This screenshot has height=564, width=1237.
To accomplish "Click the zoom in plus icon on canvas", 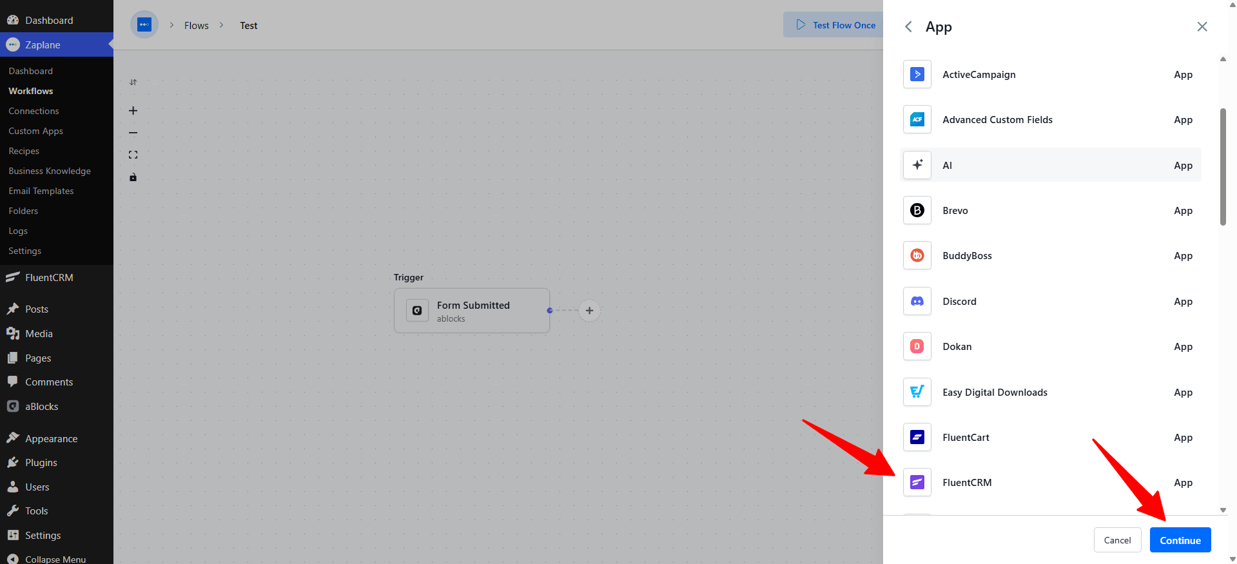I will [x=133, y=111].
